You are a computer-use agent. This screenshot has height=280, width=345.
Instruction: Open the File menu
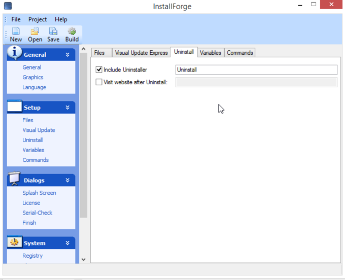pos(16,19)
